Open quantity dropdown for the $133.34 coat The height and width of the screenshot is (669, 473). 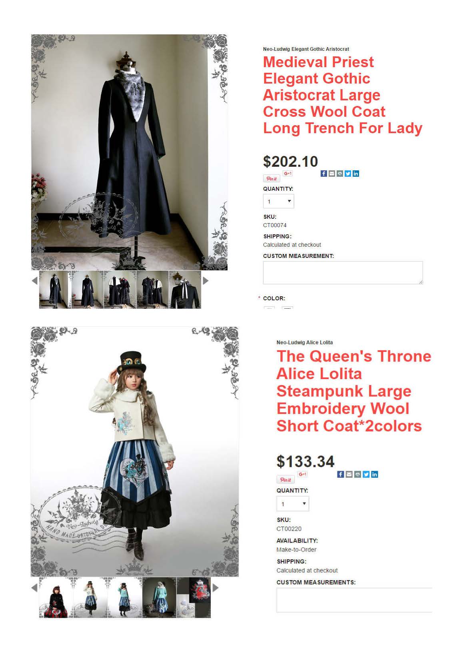tap(293, 504)
